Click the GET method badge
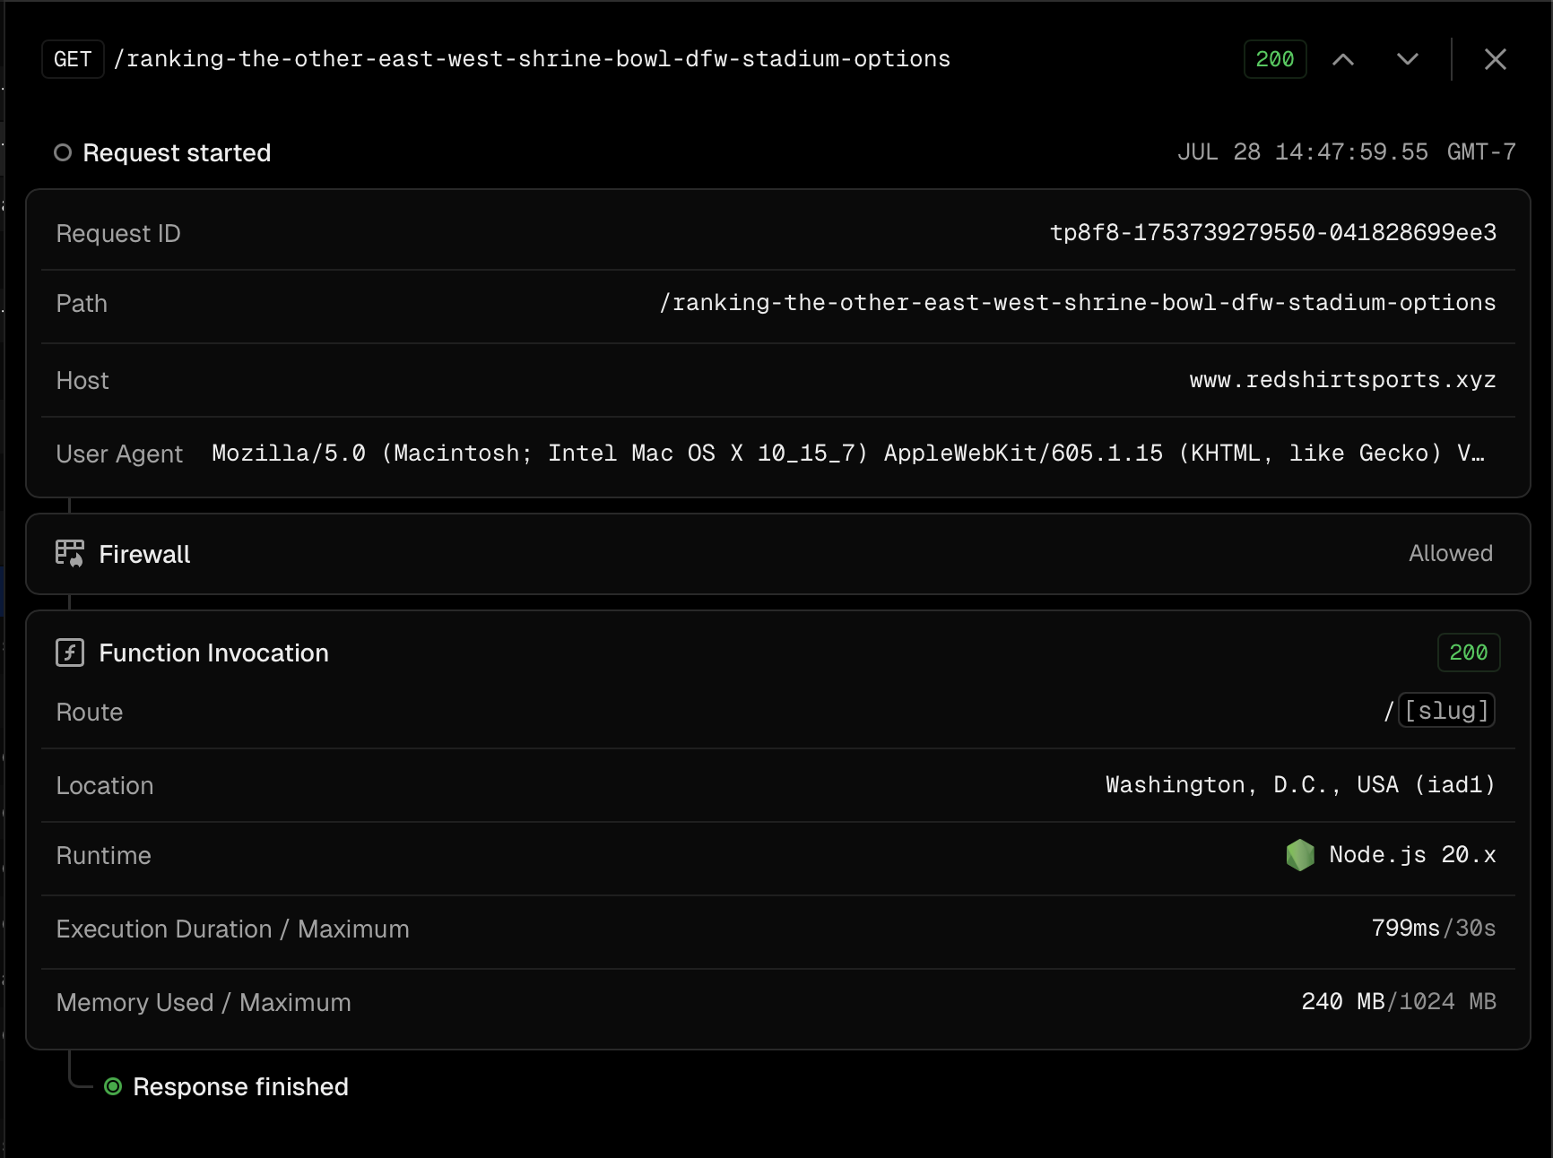This screenshot has height=1158, width=1553. (x=73, y=59)
